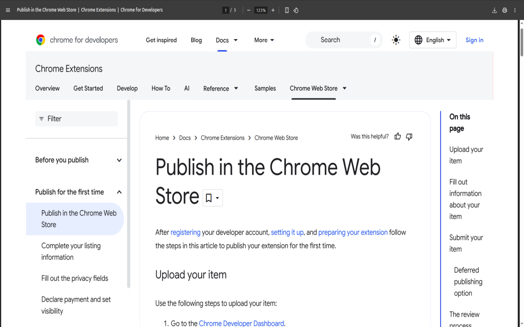This screenshot has height=327, width=524.
Task: Open the more actions three-dot menu
Action: pos(515,10)
